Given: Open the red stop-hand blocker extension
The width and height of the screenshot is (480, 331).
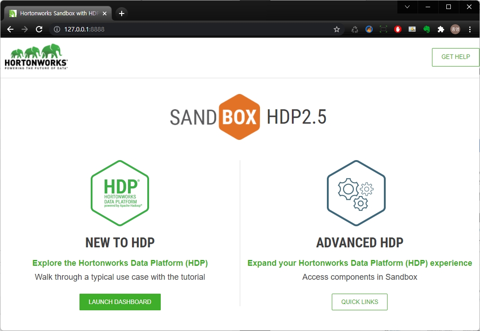Looking at the screenshot, I should (x=398, y=29).
